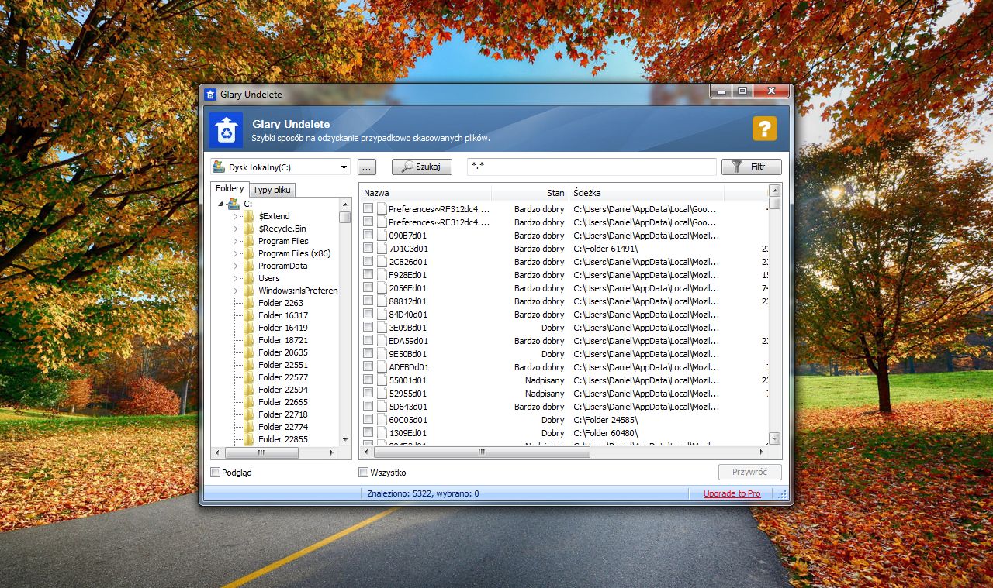Click the Filtr button

pos(751,167)
